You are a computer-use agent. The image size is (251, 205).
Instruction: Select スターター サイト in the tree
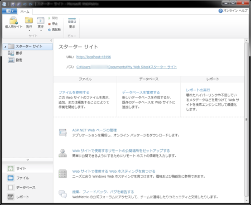click(x=28, y=46)
